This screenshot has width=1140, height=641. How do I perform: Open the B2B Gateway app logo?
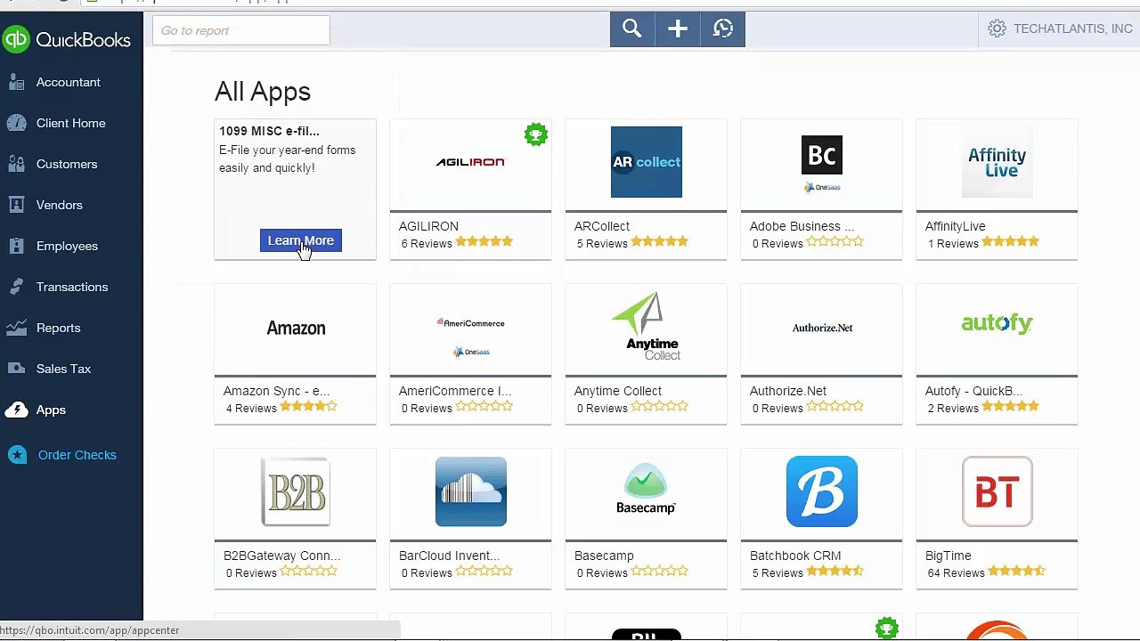coord(296,491)
